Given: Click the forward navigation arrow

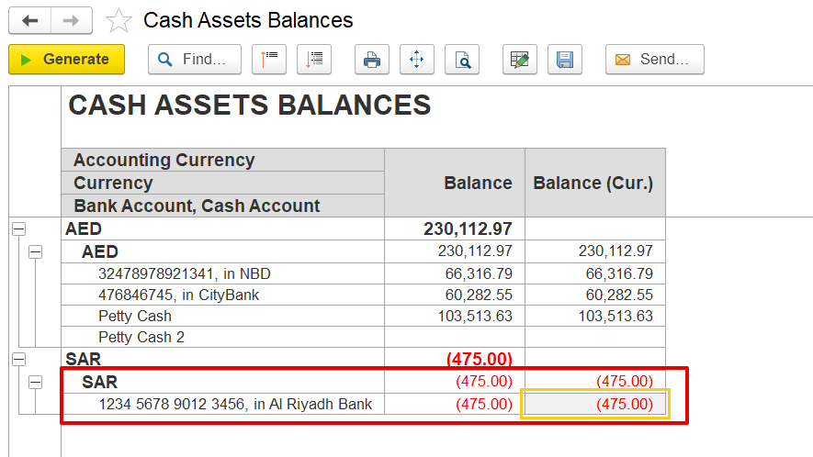Looking at the screenshot, I should point(71,20).
